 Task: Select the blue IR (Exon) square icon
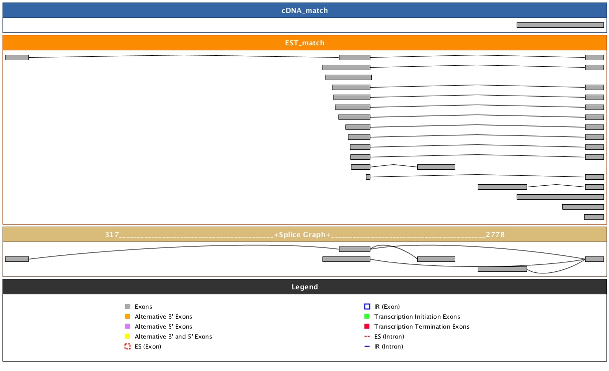[367, 307]
